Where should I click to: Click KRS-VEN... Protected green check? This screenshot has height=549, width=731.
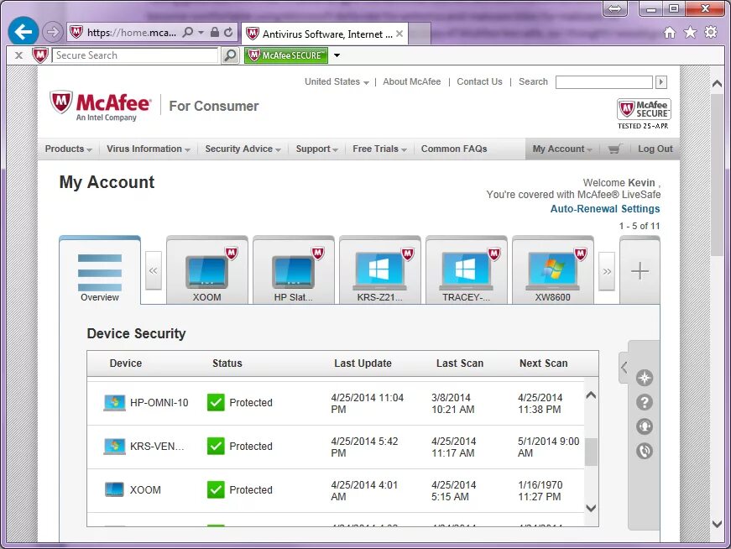216,447
